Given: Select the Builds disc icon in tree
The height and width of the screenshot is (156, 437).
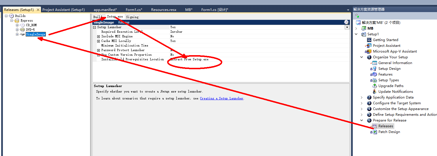Looking at the screenshot, I should (12, 16).
